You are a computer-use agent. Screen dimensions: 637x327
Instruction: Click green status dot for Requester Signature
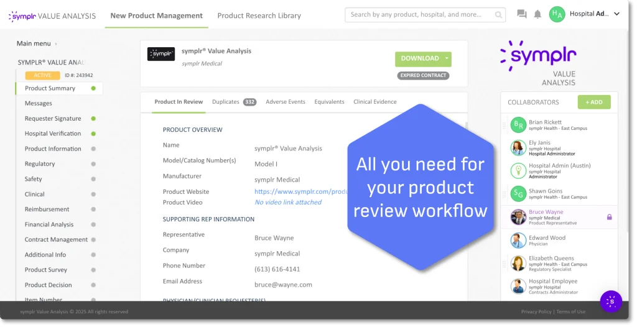pyautogui.click(x=93, y=119)
